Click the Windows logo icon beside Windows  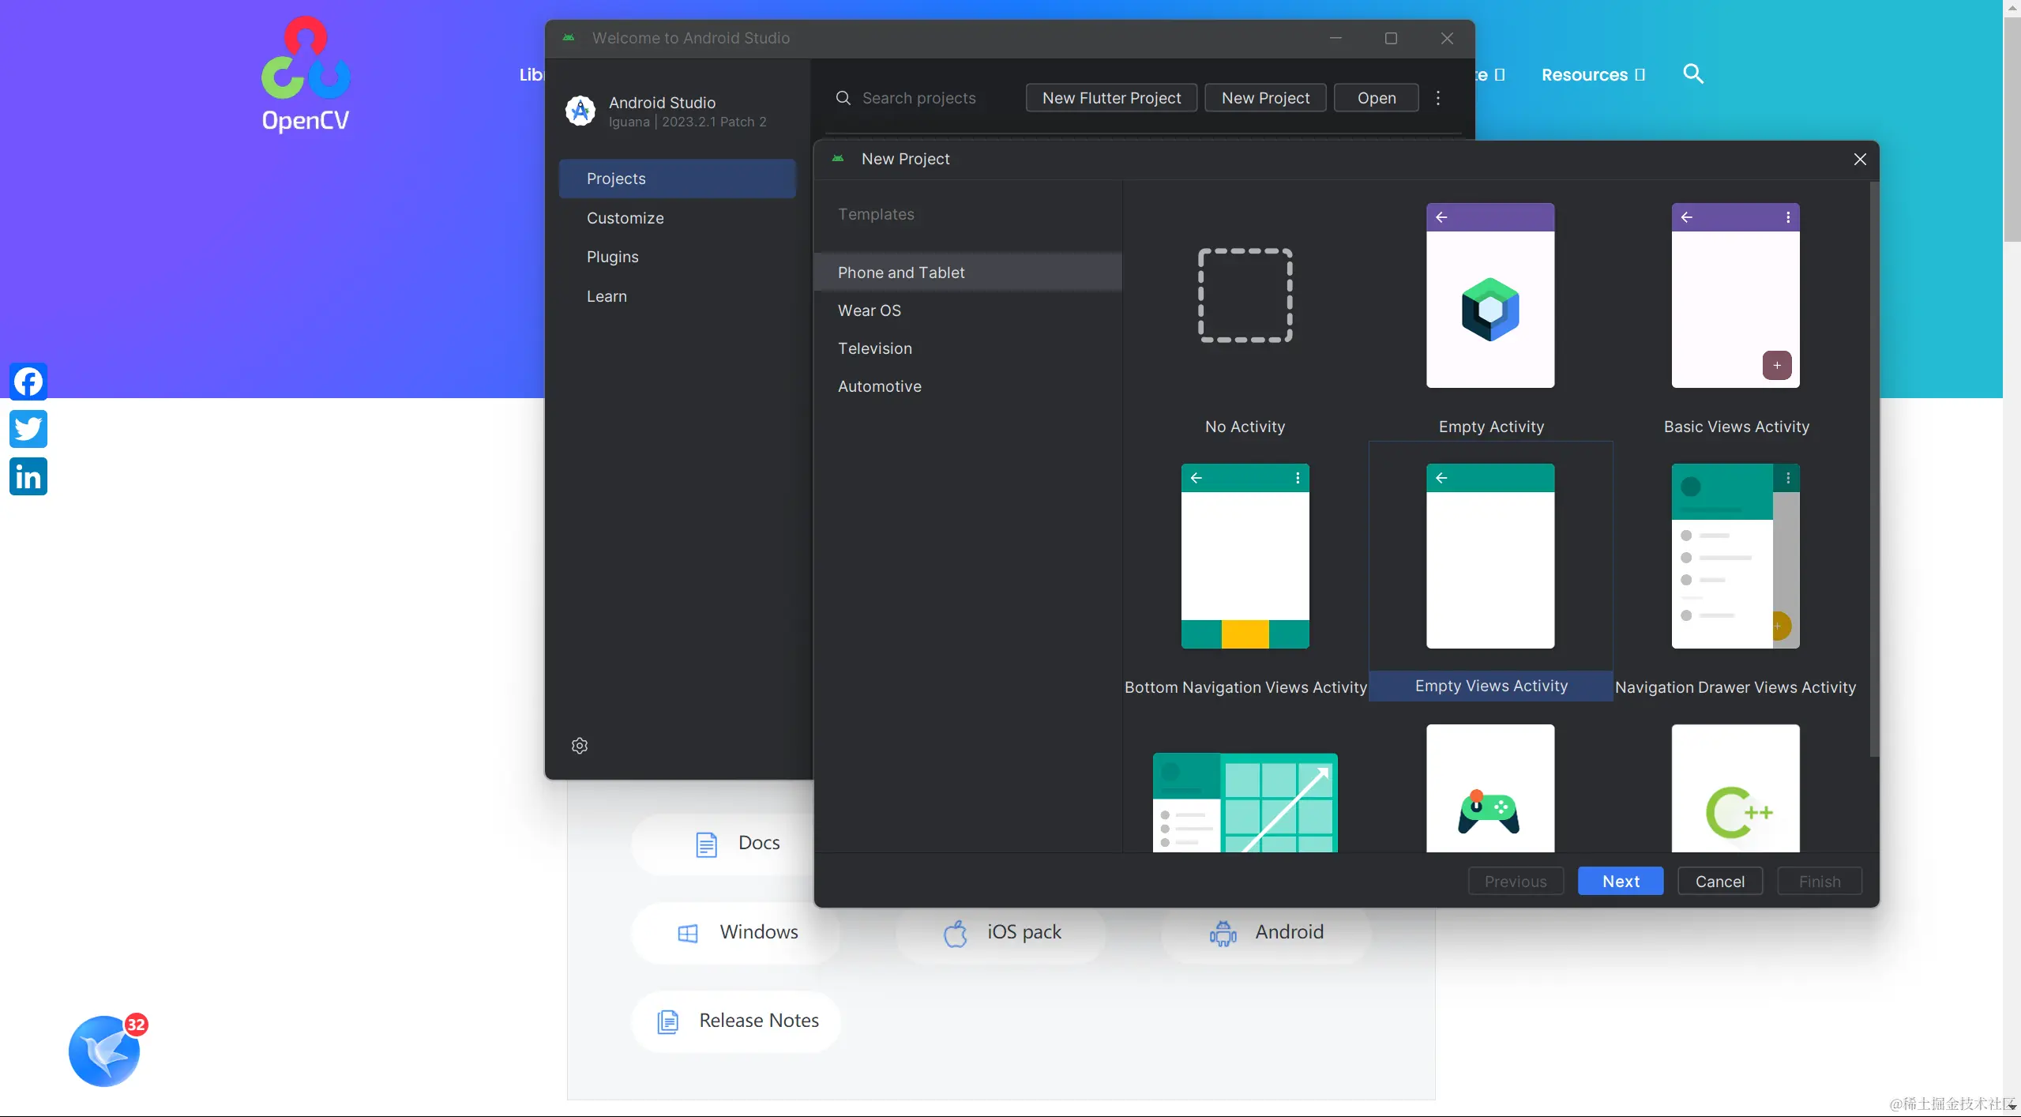click(x=688, y=933)
